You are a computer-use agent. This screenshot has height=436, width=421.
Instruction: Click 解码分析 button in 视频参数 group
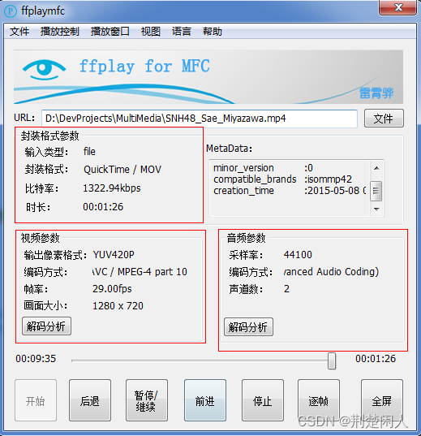(46, 326)
